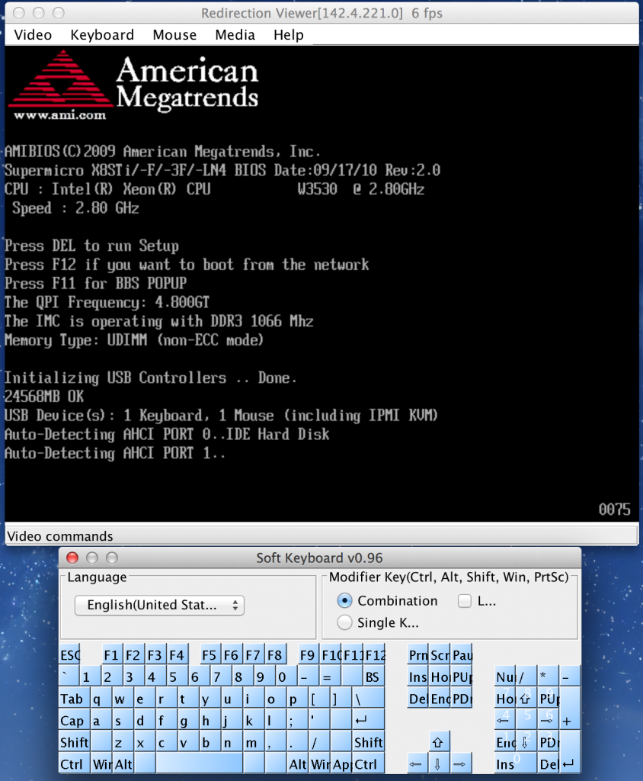Click the numpad plus key
The height and width of the screenshot is (781, 643).
(x=570, y=709)
